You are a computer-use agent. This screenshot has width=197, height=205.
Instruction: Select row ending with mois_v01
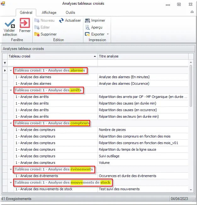pos(101,143)
